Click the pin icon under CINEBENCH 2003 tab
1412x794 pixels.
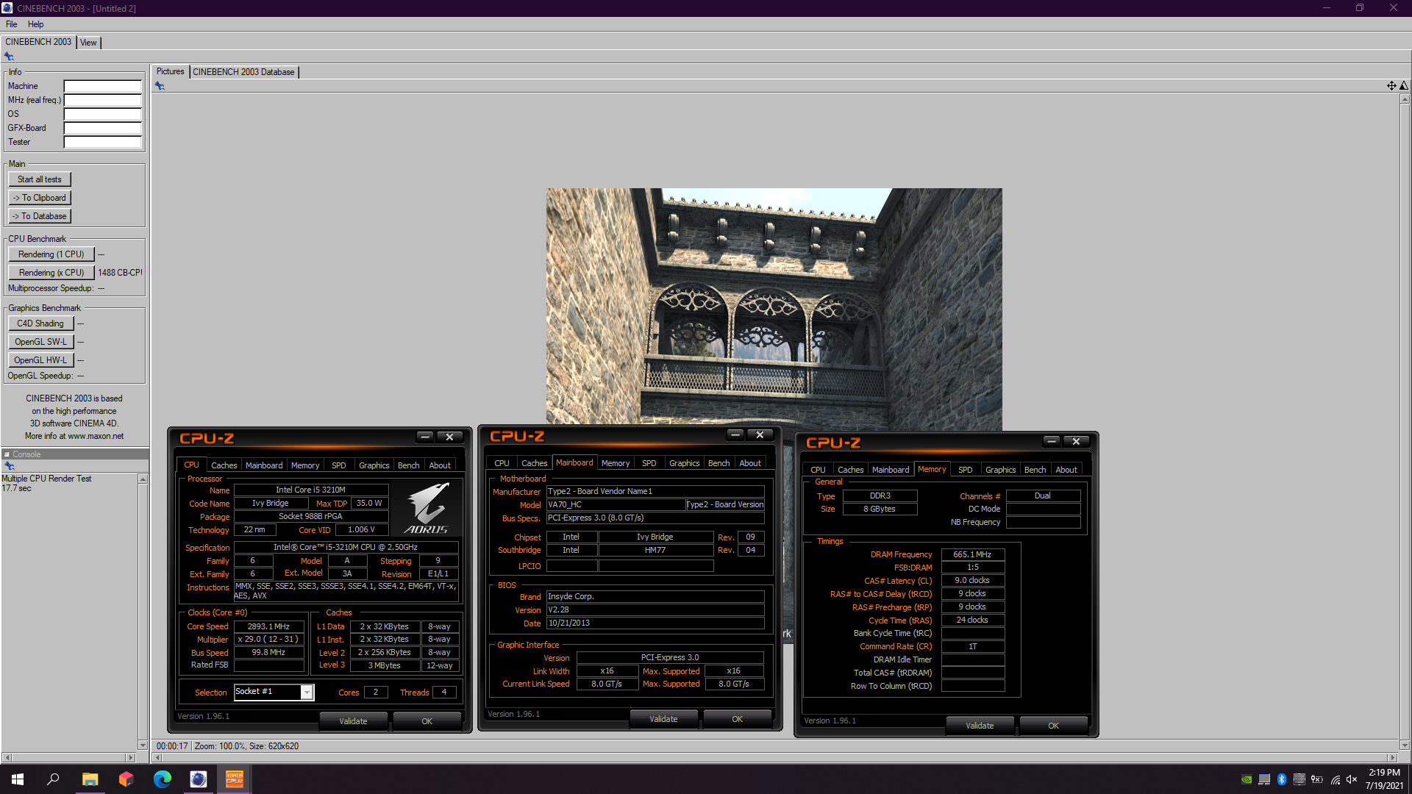tap(9, 57)
